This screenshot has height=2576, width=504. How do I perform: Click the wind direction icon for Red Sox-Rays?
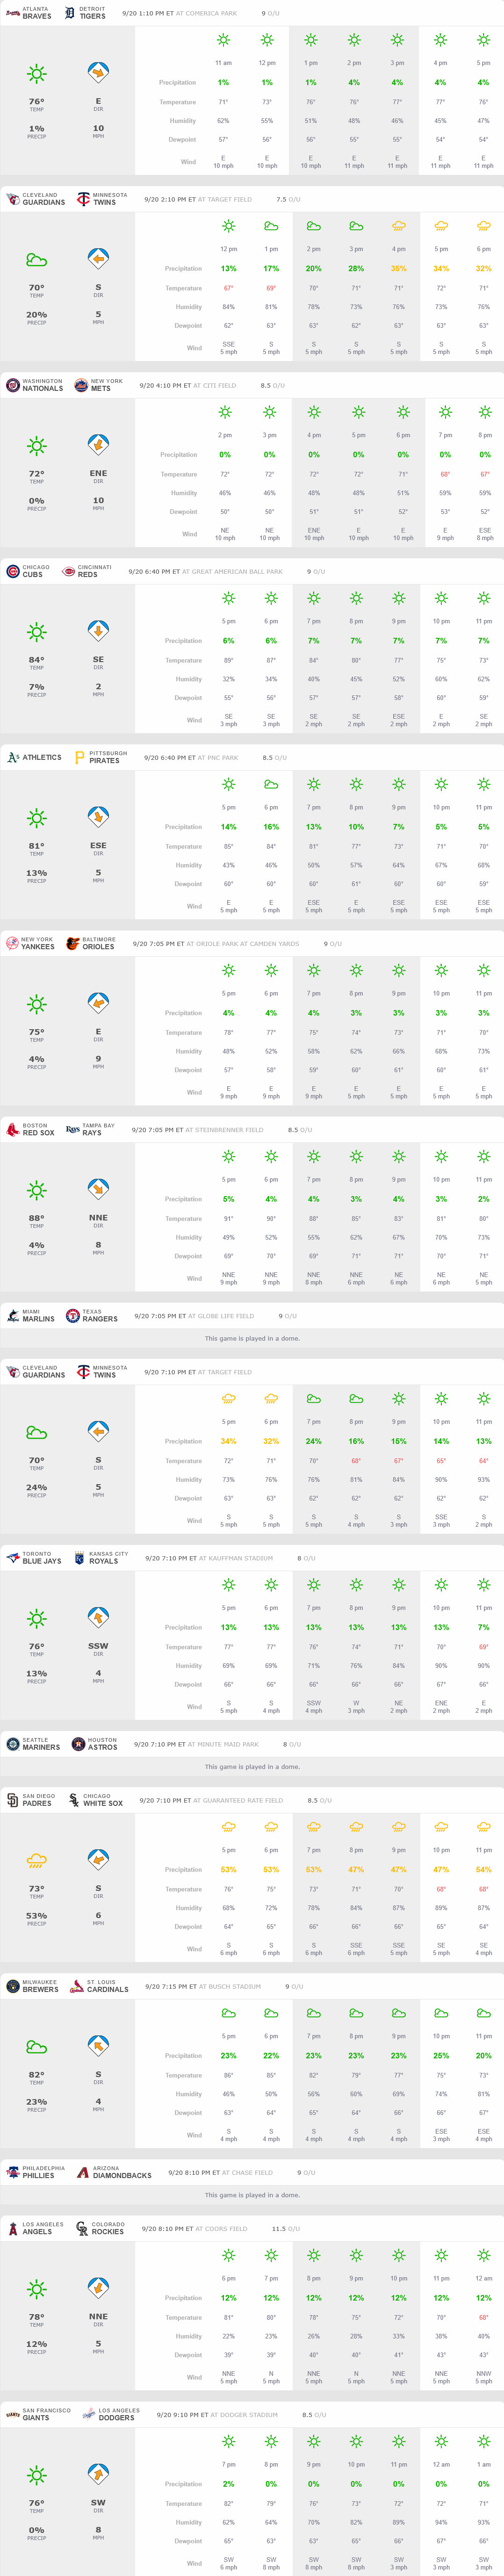point(98,1190)
